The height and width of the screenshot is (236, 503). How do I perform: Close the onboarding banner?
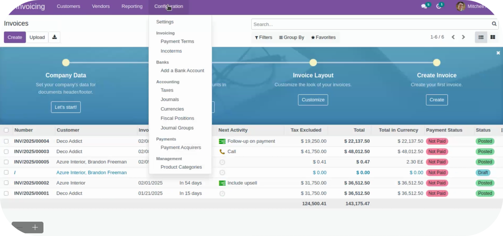(x=498, y=53)
